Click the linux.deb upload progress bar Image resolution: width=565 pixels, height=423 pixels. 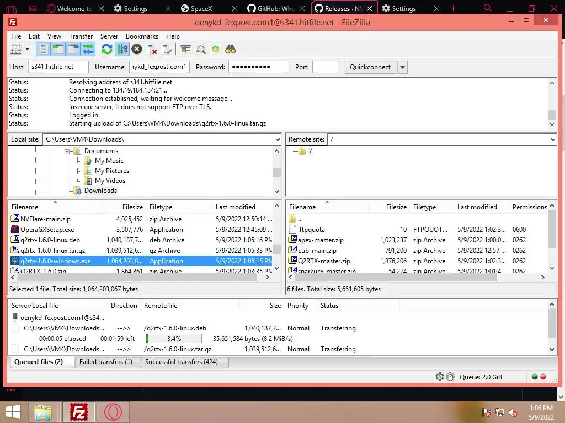(x=174, y=339)
